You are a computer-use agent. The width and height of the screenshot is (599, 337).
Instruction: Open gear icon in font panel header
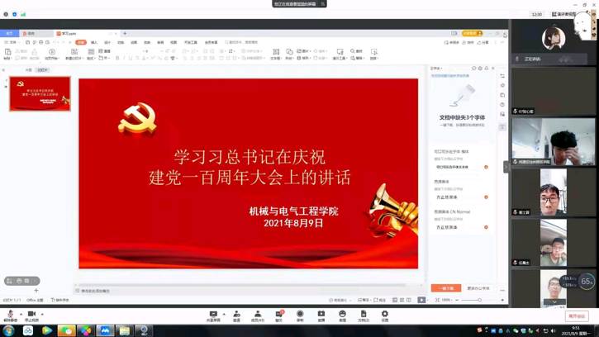coord(480,69)
